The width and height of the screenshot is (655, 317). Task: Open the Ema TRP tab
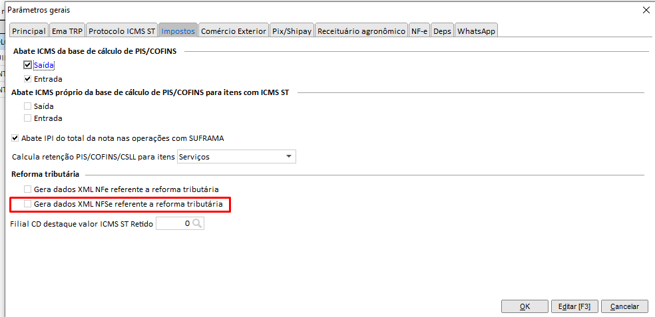pos(67,31)
